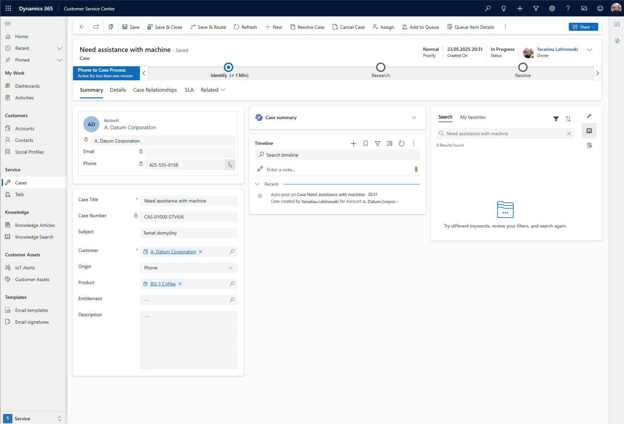The image size is (624, 424).
Task: Go back with the arrow icon
Action: coord(82,27)
